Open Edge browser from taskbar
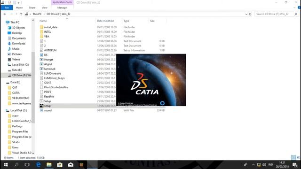Viewport: 301px width, 169px height. [39, 165]
